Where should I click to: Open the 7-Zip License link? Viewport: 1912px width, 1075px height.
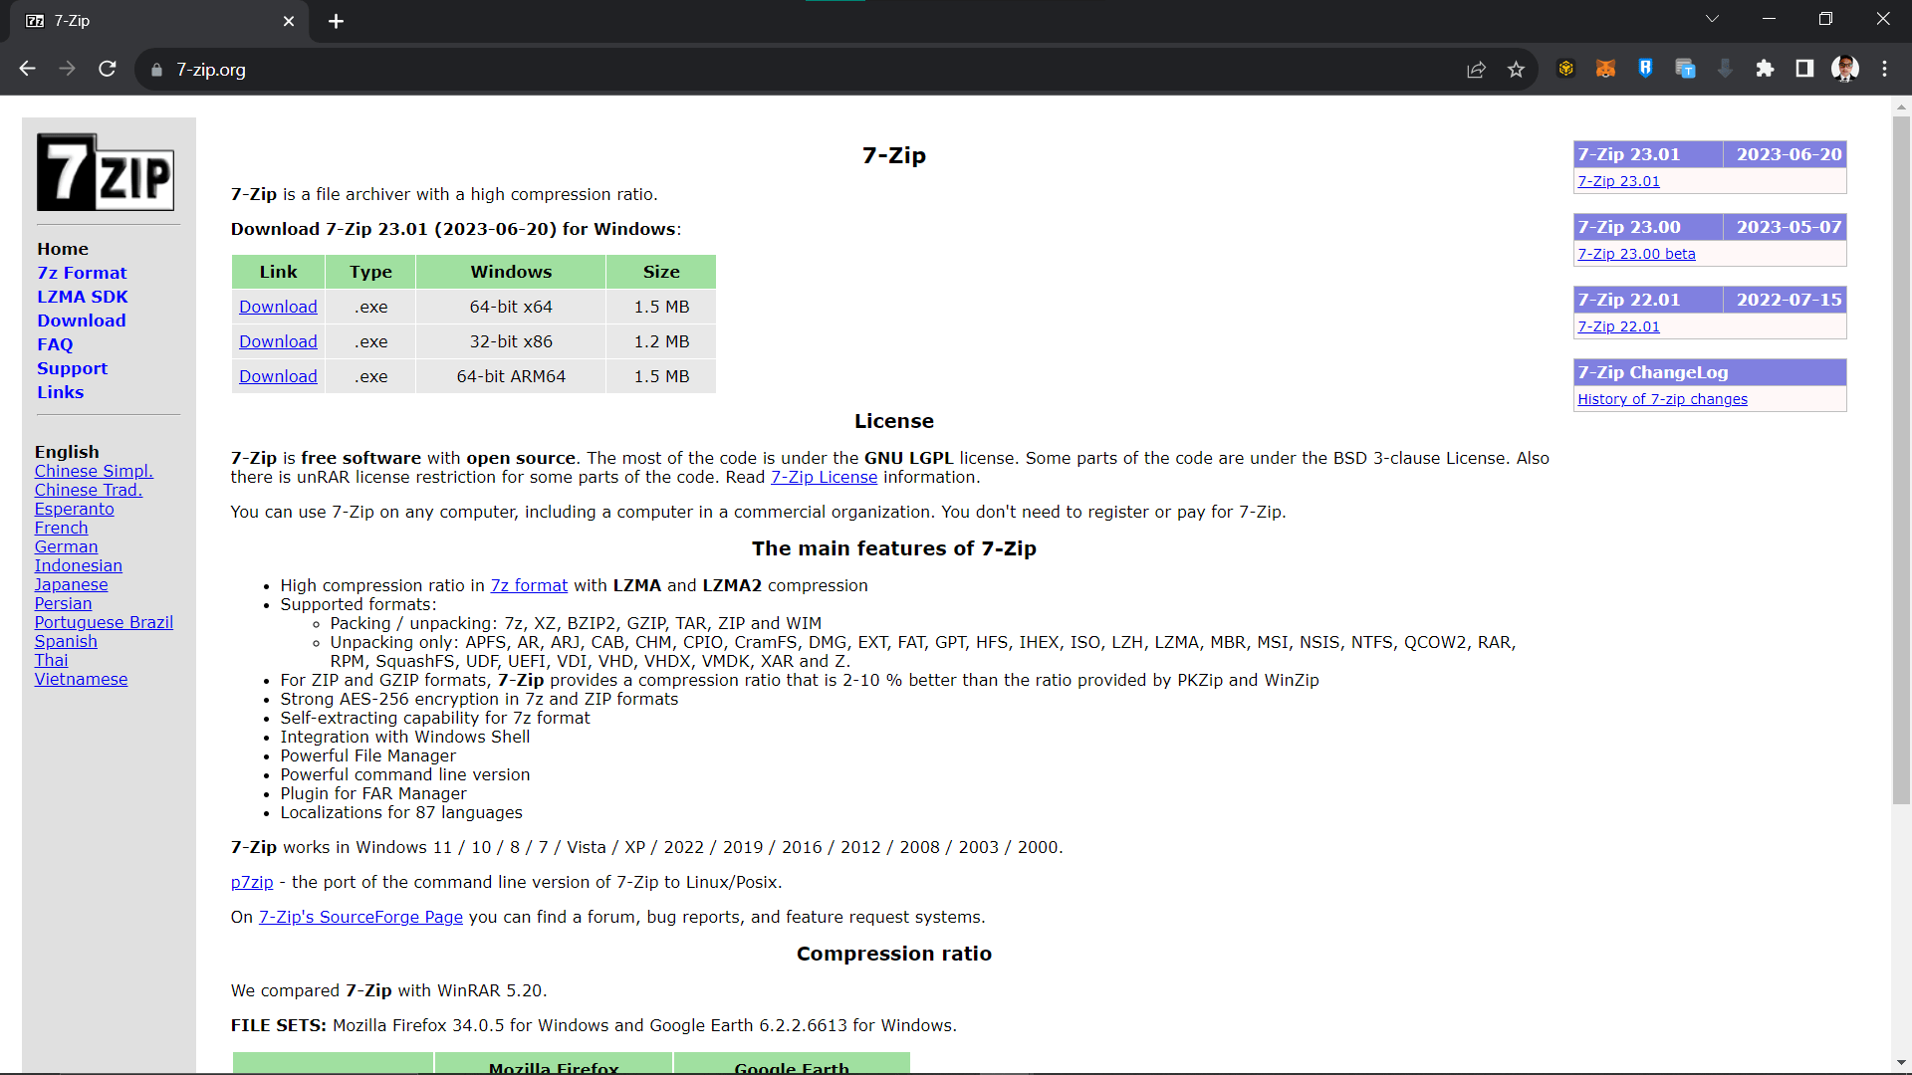coord(824,477)
